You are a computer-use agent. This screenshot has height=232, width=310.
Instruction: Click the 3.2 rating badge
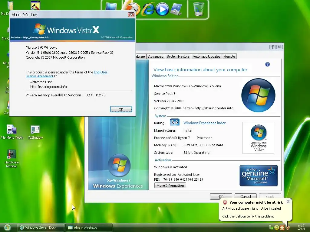pyautogui.click(x=175, y=122)
